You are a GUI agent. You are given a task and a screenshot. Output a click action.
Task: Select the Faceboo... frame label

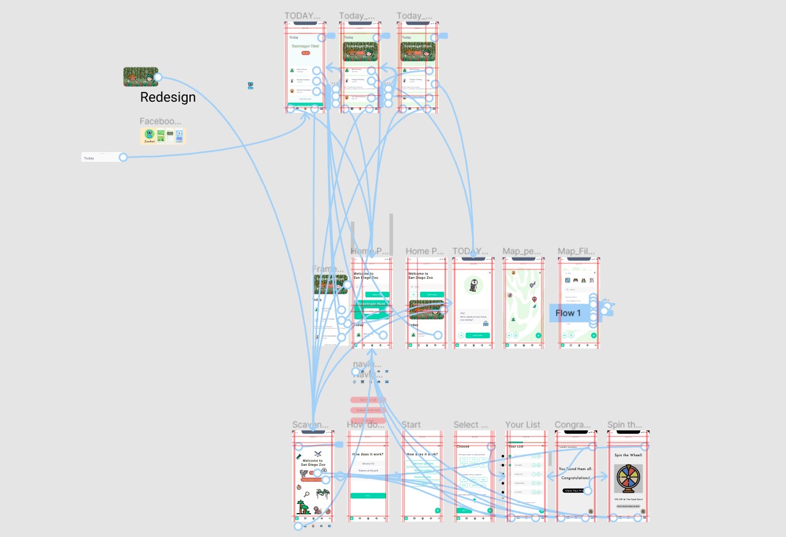tap(160, 121)
